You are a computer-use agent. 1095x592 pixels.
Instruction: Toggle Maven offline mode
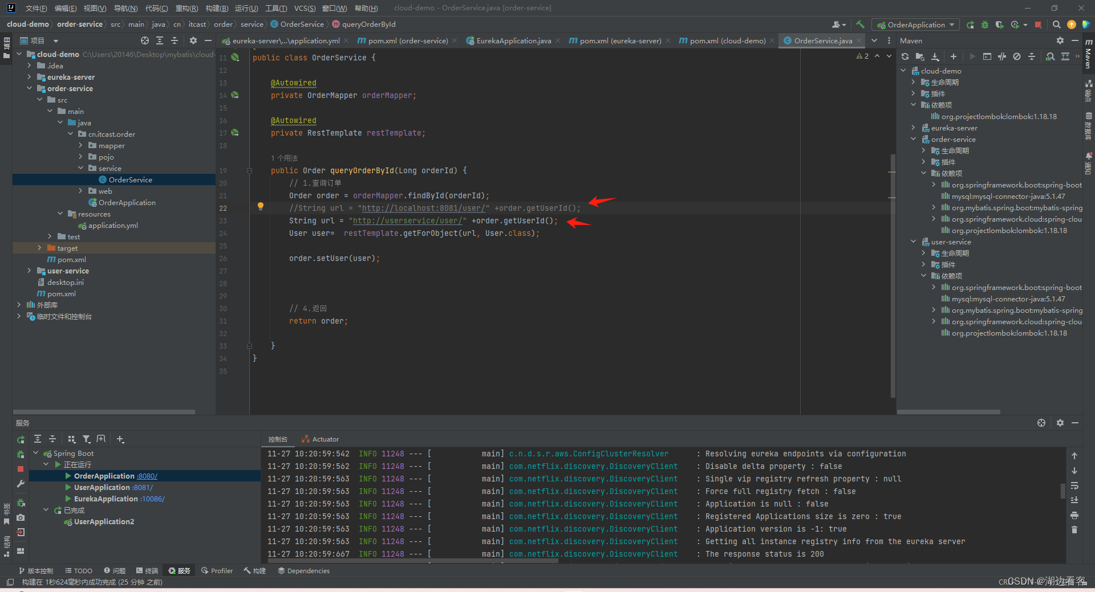point(1002,56)
